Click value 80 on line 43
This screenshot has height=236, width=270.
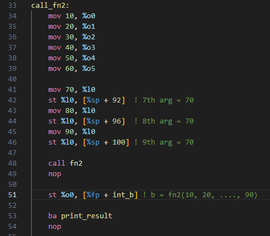coord(69,111)
